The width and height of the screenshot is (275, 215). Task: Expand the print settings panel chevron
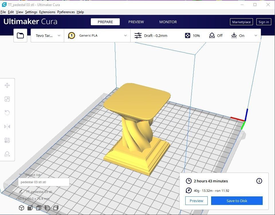pos(256,35)
